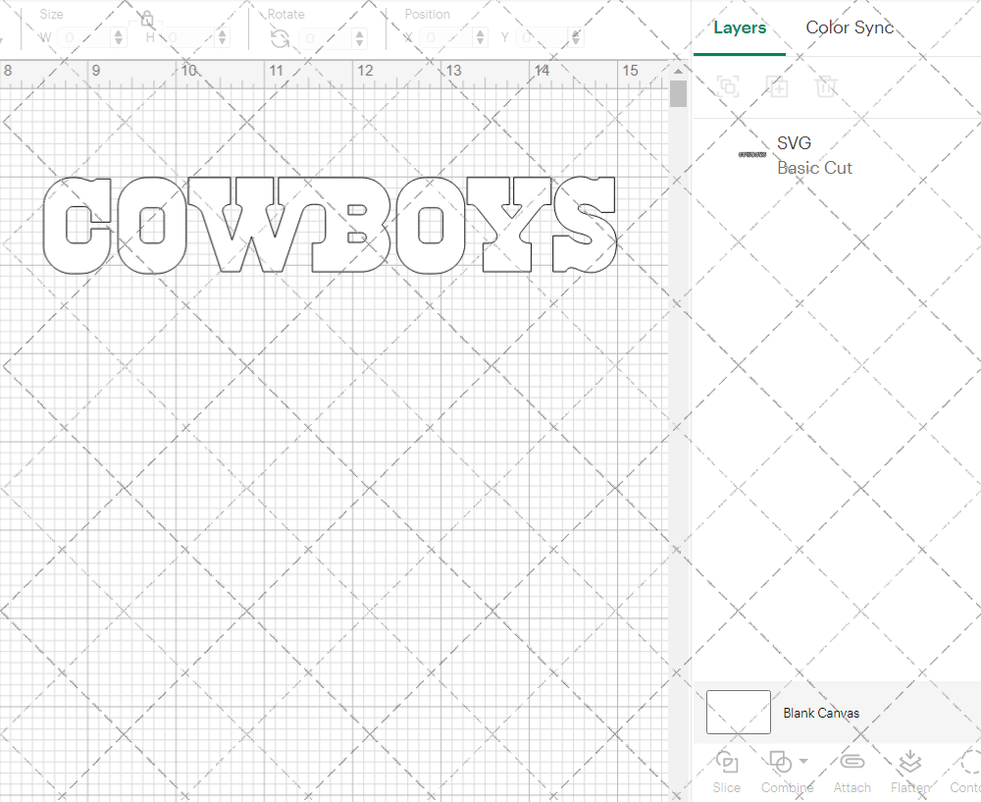Image resolution: width=981 pixels, height=802 pixels.
Task: Click the Group icon in Layers panel
Action: 728,86
